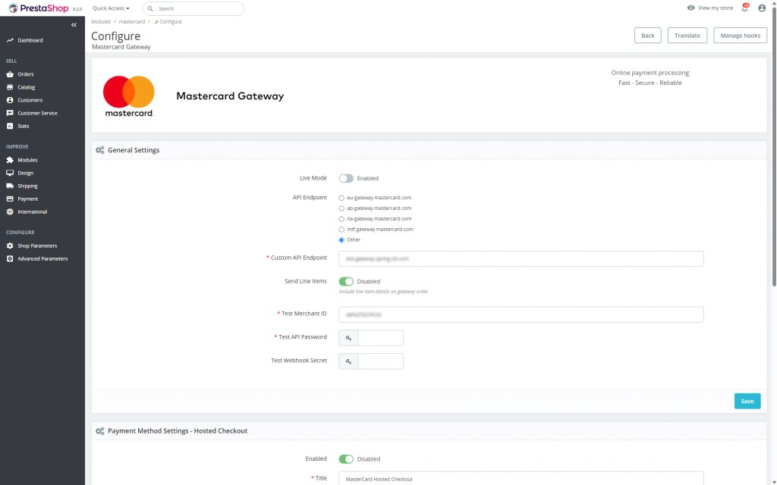Click the Title field for Hosted Checkout

click(x=521, y=479)
